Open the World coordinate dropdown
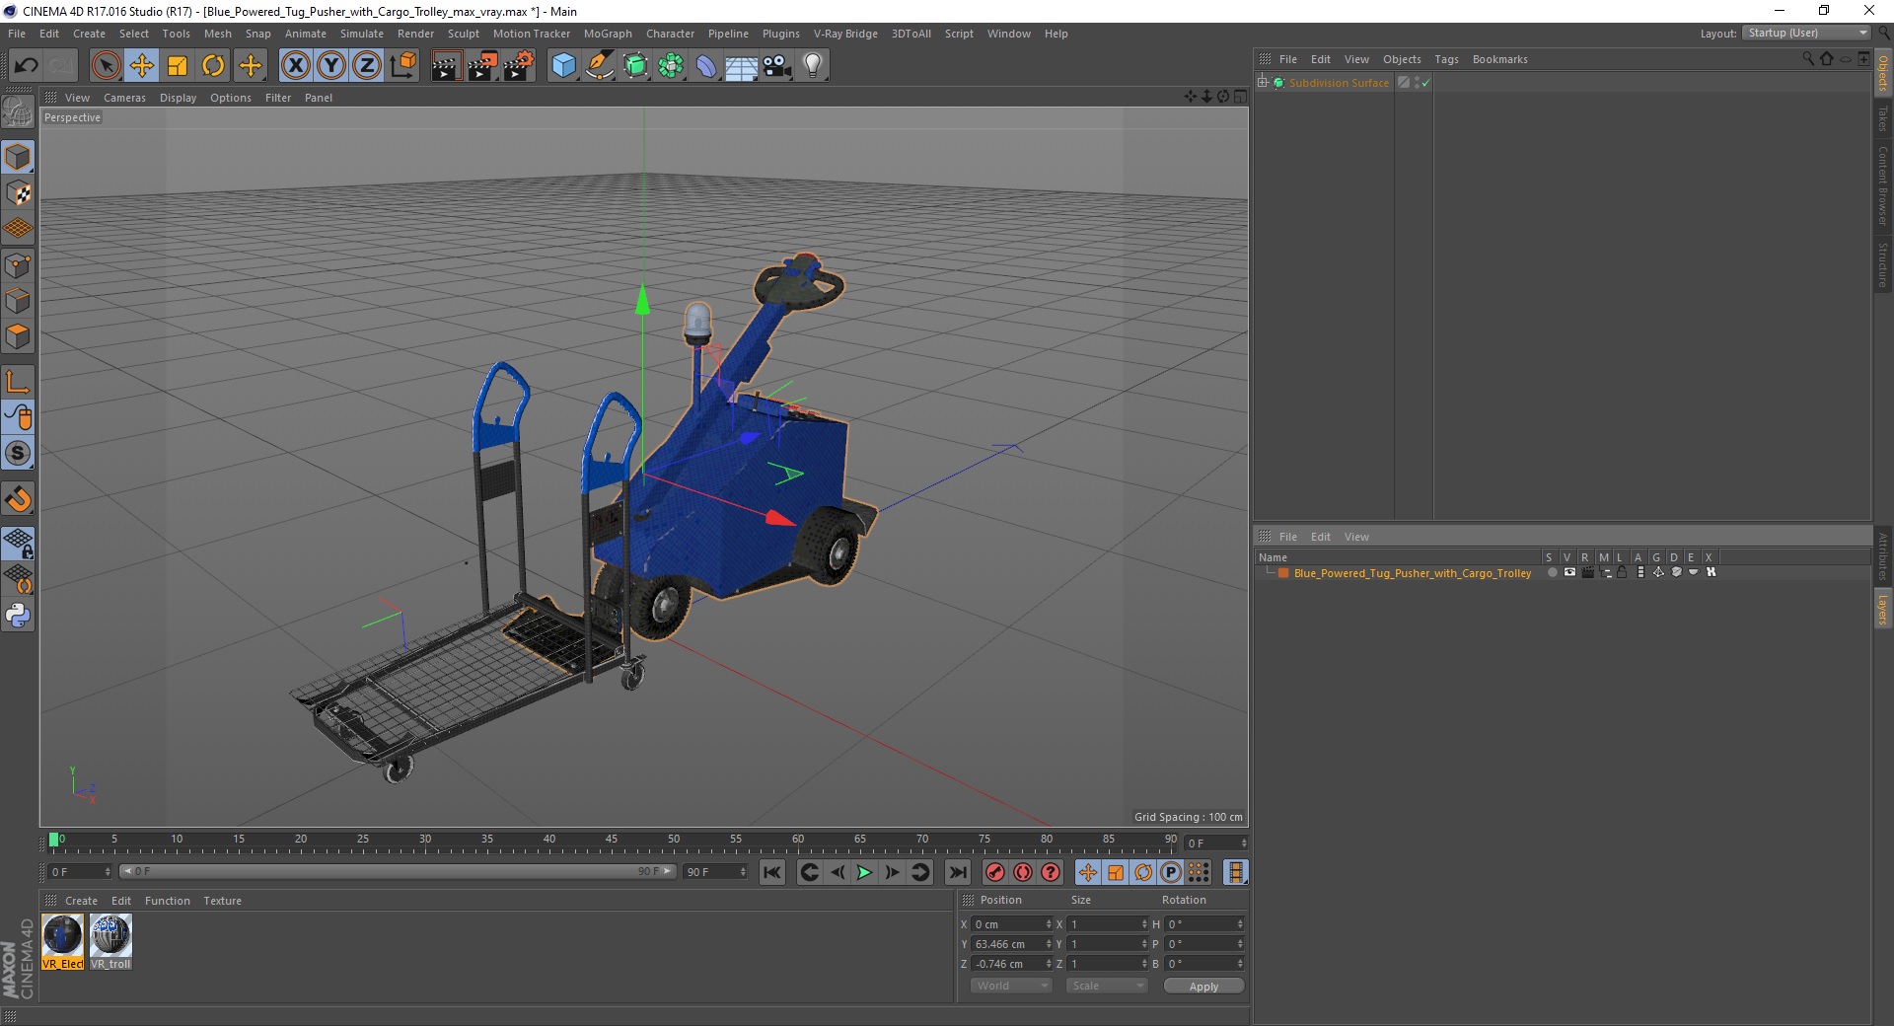 coord(1011,986)
